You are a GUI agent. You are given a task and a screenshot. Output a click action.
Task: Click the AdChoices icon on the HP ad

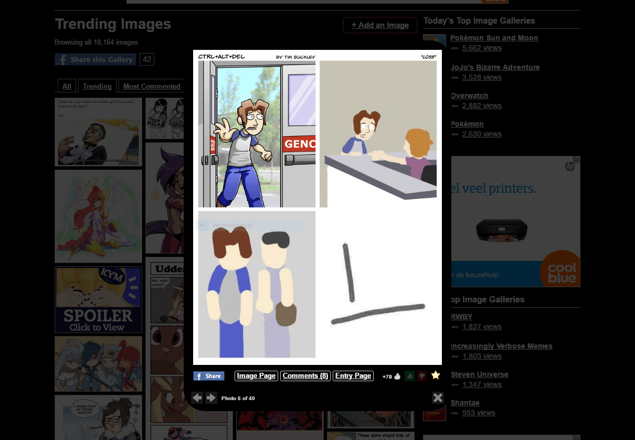click(x=576, y=160)
